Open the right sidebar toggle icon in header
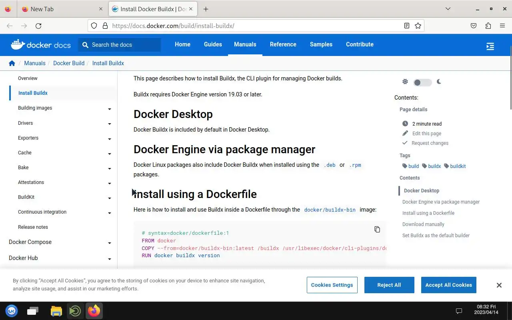 point(490,46)
